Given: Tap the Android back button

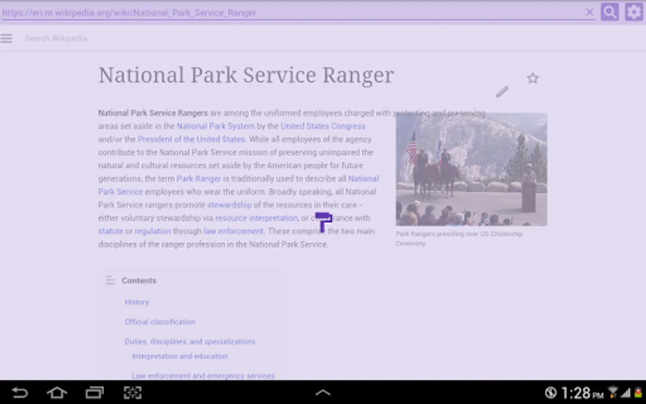Looking at the screenshot, I should click(20, 393).
